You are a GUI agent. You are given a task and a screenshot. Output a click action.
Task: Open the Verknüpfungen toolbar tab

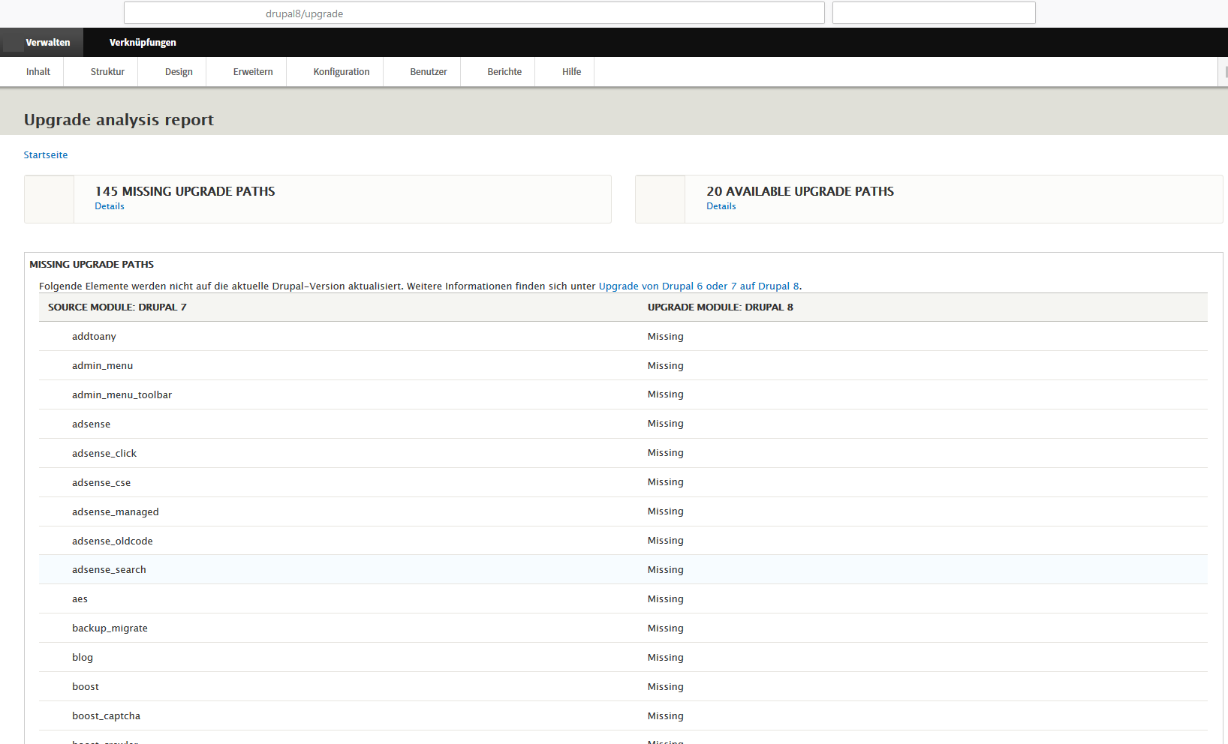(x=143, y=43)
